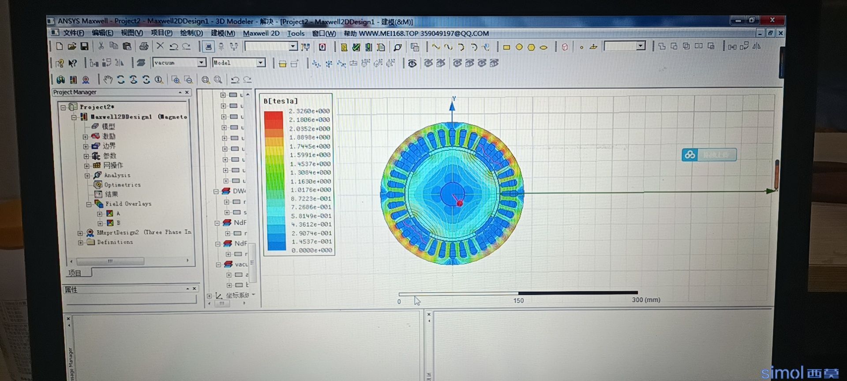The height and width of the screenshot is (381, 847).
Task: Collapse the vacu material group
Action: (218, 265)
